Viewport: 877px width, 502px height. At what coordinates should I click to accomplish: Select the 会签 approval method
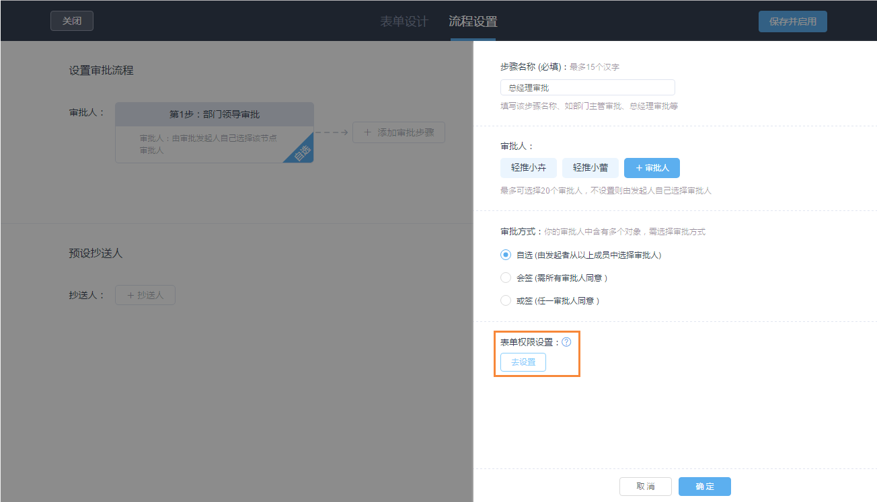tap(505, 277)
